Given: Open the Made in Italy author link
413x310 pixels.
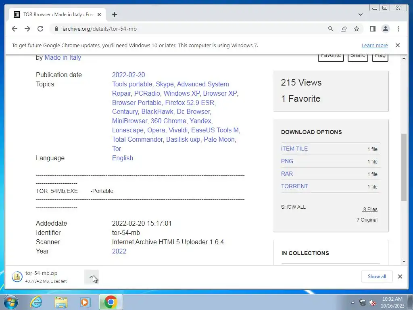Looking at the screenshot, I should click(x=63, y=57).
